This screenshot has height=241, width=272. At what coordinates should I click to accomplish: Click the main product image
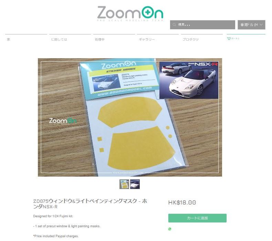pos(130,117)
